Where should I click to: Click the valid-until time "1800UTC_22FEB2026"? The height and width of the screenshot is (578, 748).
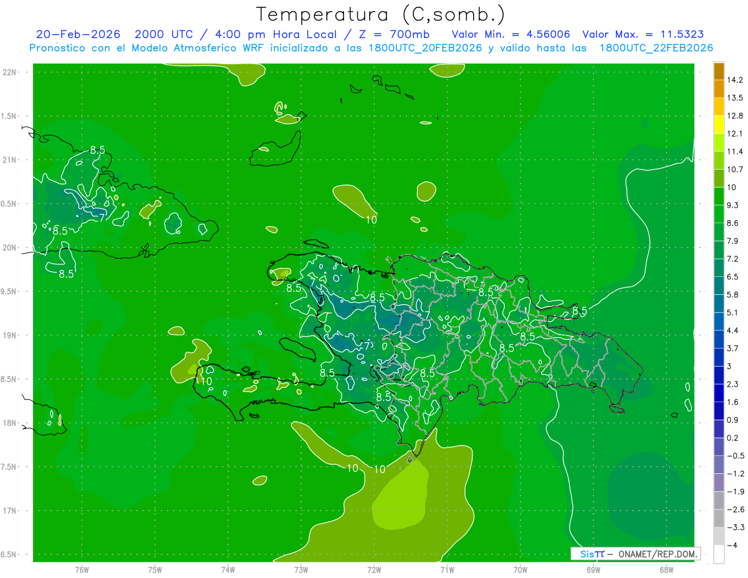656,48
